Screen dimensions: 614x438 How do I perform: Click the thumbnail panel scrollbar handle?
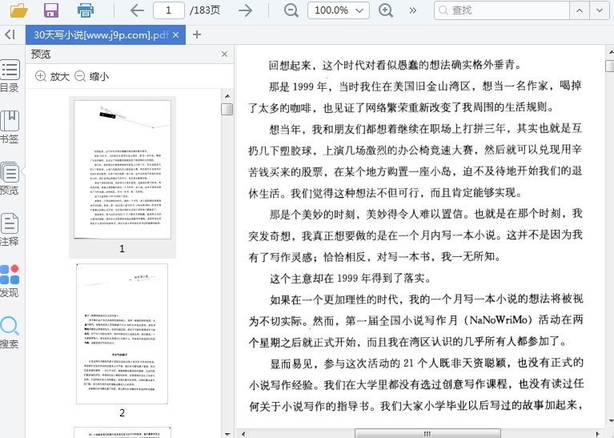point(227,110)
